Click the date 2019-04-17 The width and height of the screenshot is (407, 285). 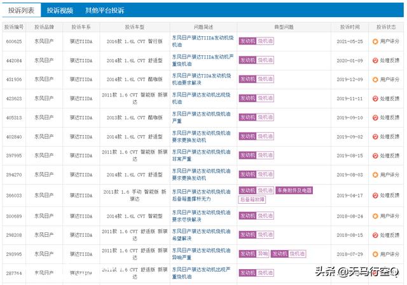pyautogui.click(x=350, y=196)
